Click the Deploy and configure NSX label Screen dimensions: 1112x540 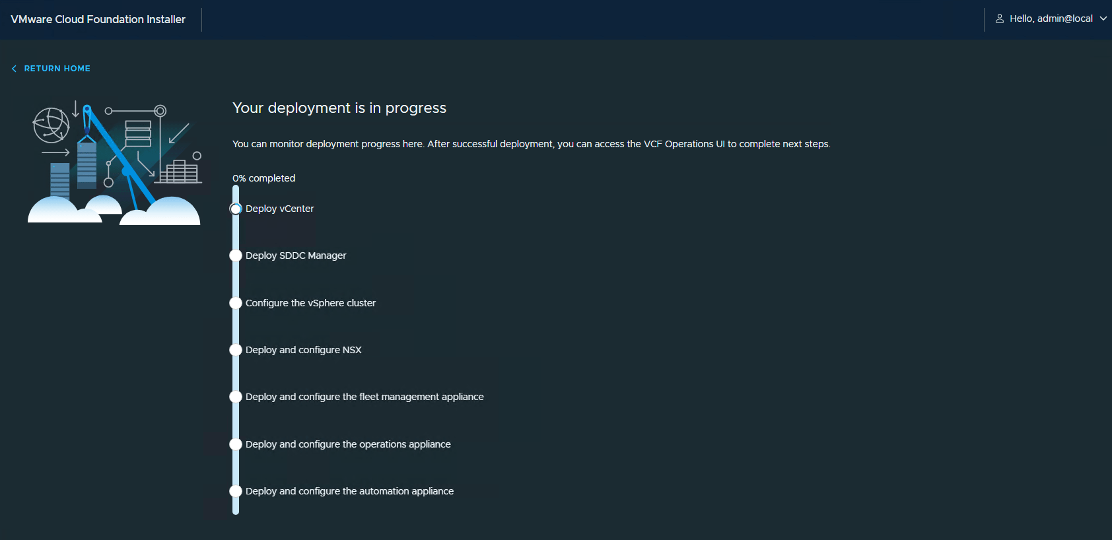pos(303,350)
